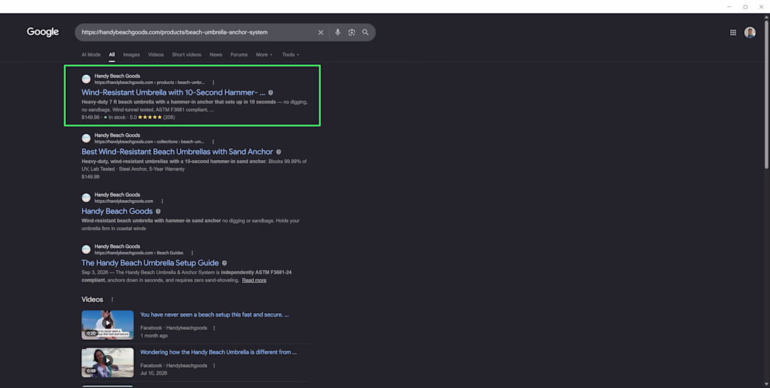Expand the Tools dropdown
The width and height of the screenshot is (770, 388).
coord(290,55)
